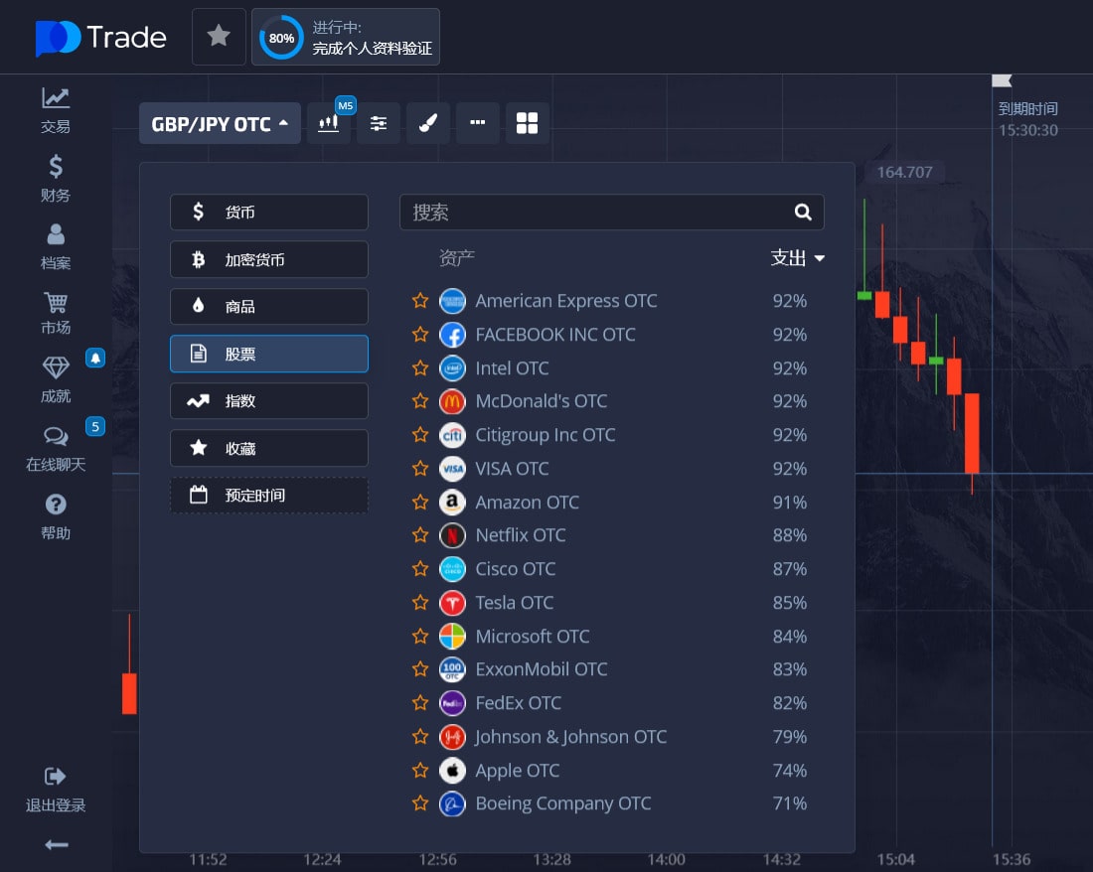Image resolution: width=1093 pixels, height=872 pixels.
Task: Click the McDonald's OTC logo icon
Action: [452, 401]
